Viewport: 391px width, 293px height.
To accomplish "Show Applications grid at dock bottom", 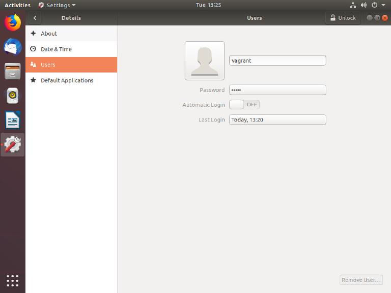I will pyautogui.click(x=13, y=280).
